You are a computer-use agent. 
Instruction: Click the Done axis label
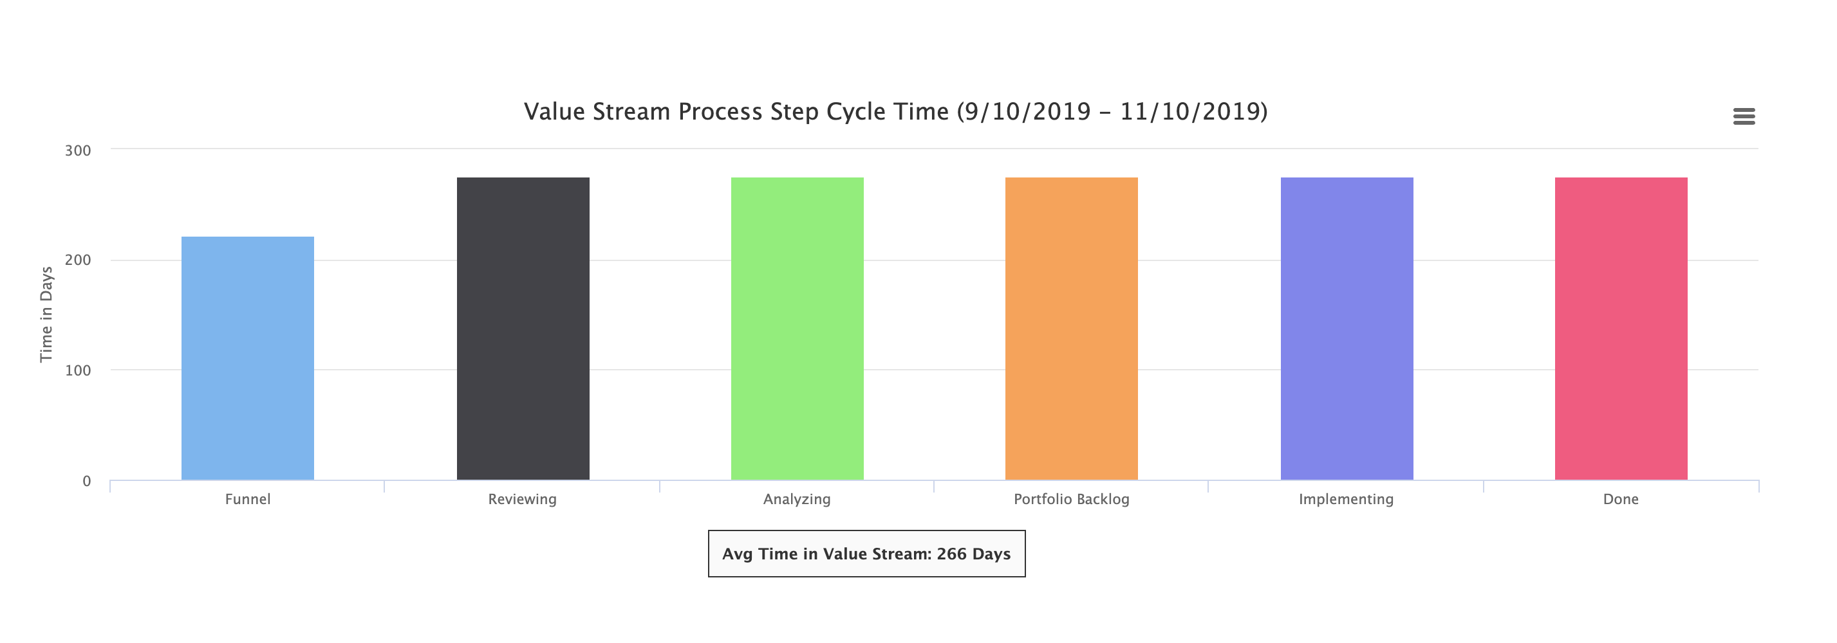click(1620, 499)
